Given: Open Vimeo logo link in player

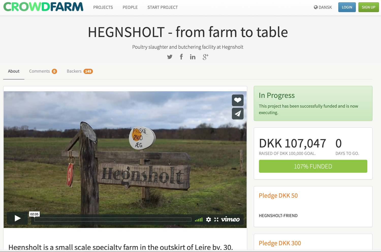Looking at the screenshot, I should (230, 219).
